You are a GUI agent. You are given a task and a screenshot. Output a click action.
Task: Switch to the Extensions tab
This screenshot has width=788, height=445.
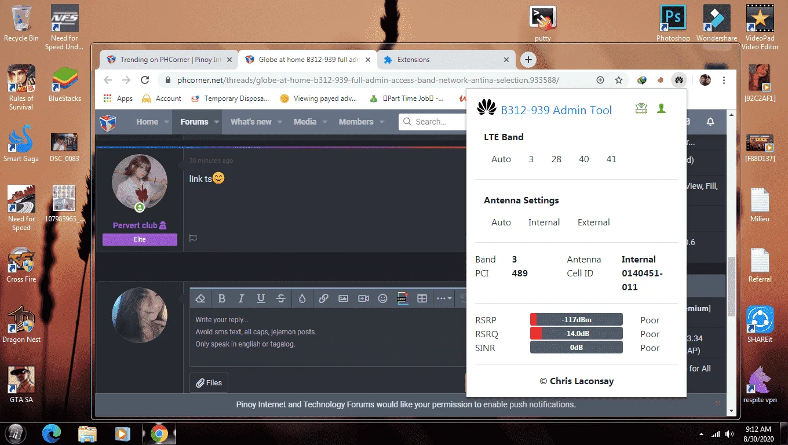pos(446,60)
